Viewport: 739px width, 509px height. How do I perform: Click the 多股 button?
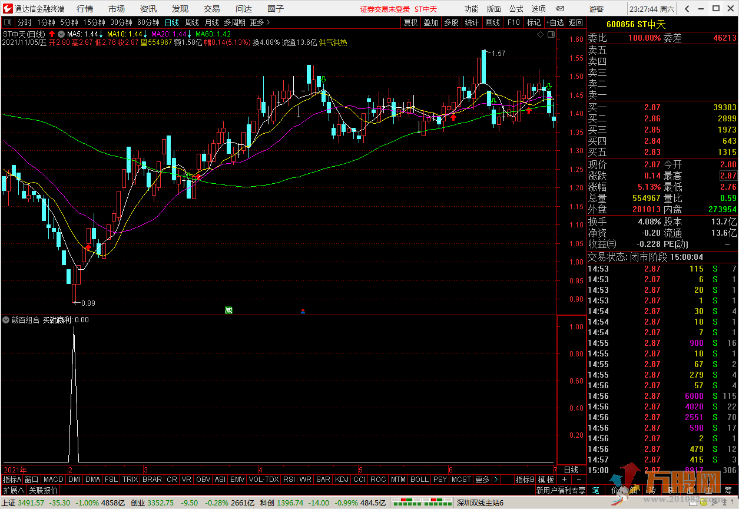tap(451, 22)
